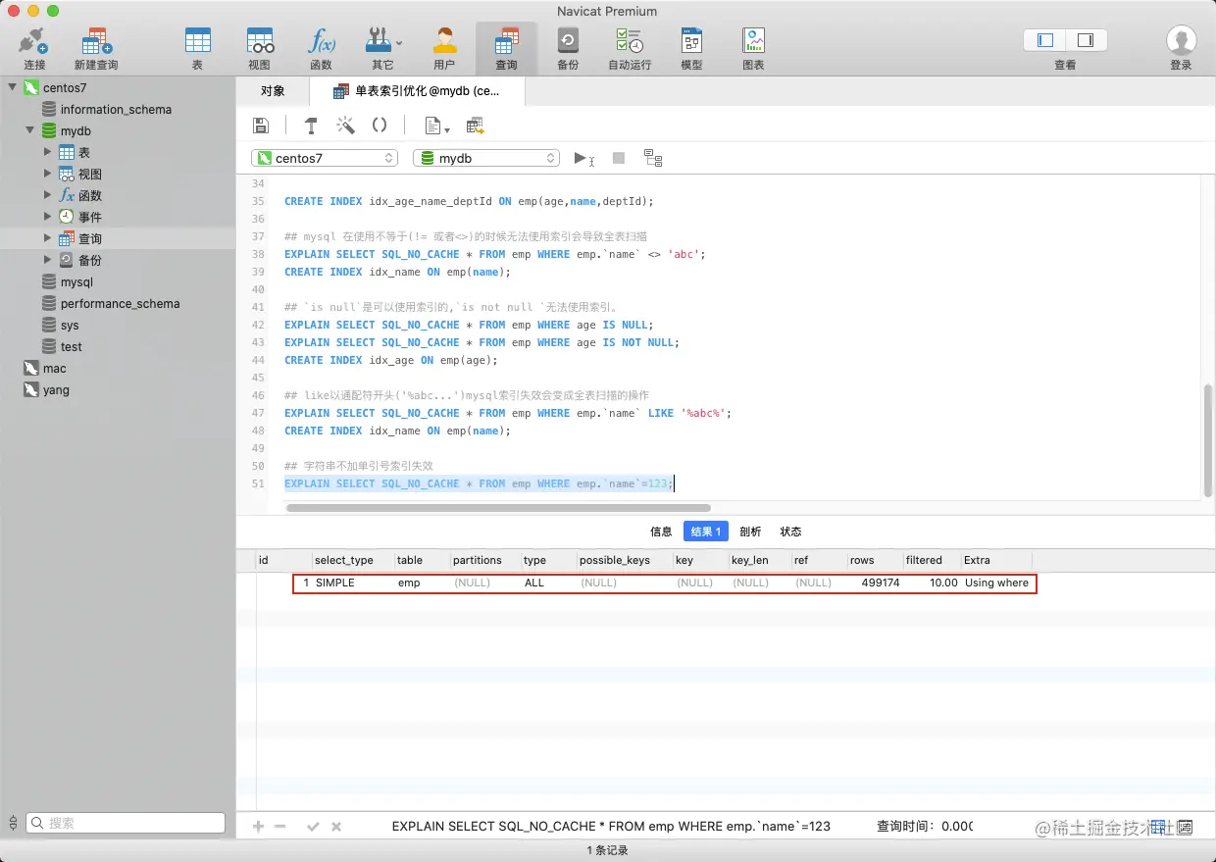
Task: Open the centos7 connection dropdown
Action: [x=325, y=158]
